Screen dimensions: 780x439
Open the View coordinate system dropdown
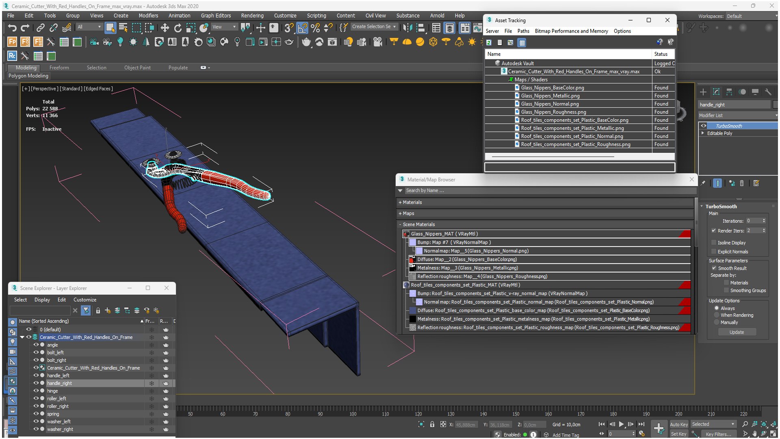click(x=224, y=27)
